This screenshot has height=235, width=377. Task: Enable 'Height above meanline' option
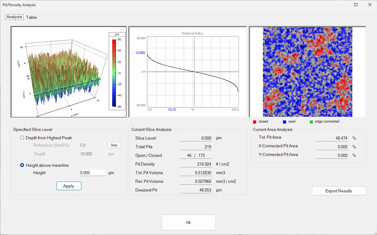click(x=22, y=165)
